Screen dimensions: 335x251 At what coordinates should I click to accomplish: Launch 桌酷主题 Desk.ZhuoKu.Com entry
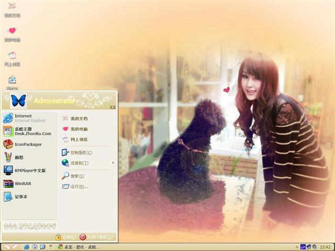coord(29,131)
